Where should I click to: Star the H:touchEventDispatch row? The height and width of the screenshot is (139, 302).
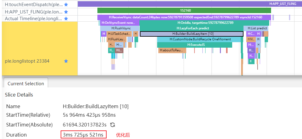click(66, 5)
